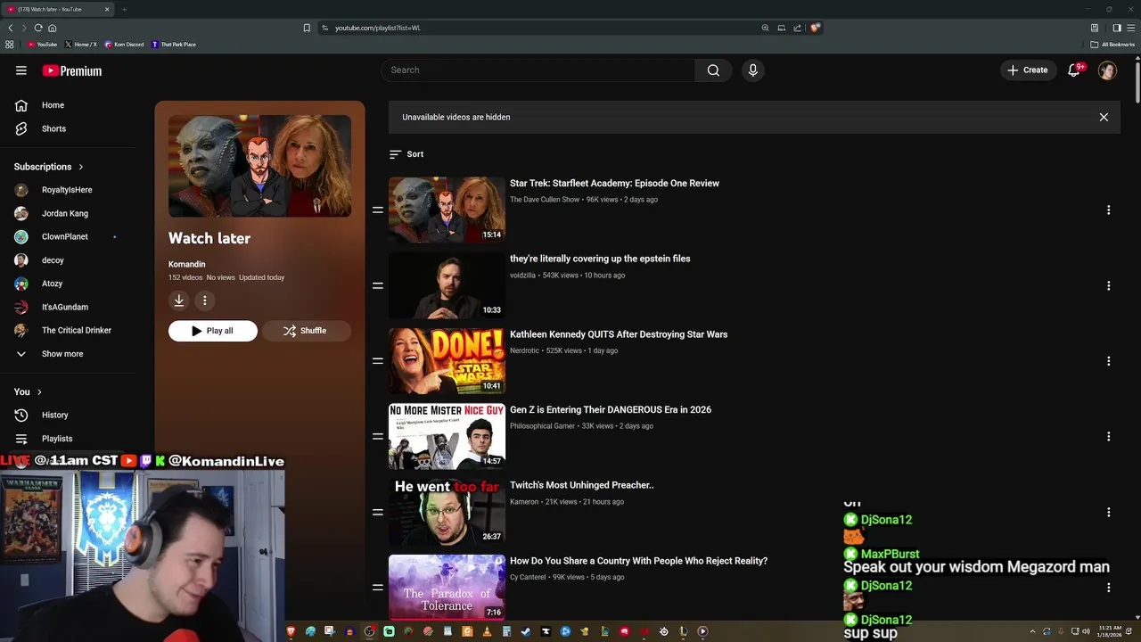Open options for Gen Z video

1109,437
